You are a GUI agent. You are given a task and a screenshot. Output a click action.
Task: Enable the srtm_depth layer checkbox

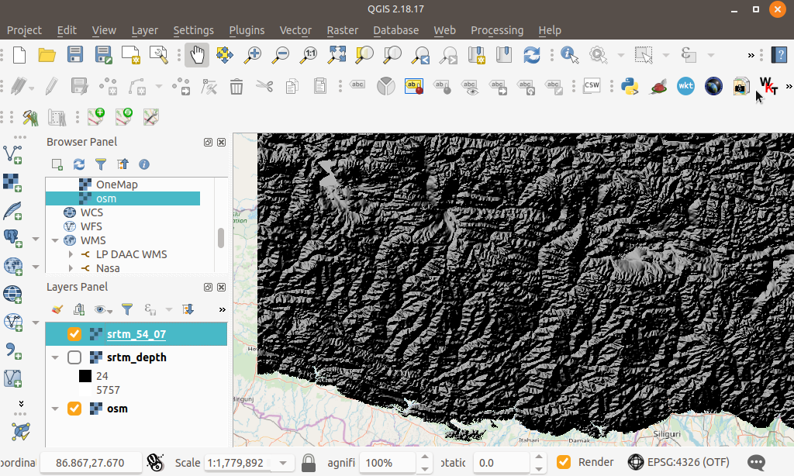pos(74,357)
